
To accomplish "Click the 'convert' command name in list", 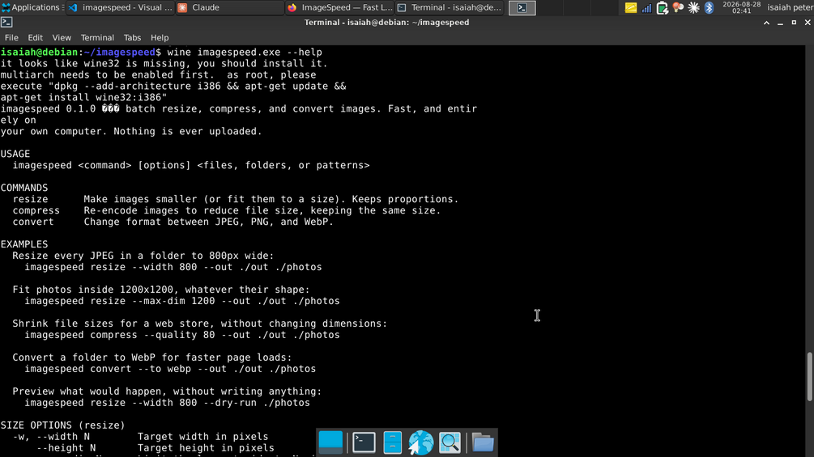I will [32, 222].
